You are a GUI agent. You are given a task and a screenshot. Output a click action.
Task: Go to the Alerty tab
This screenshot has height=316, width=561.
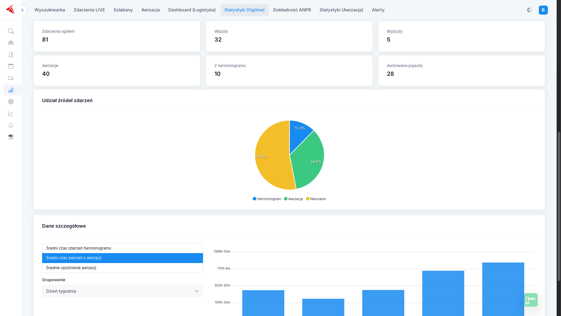point(378,10)
